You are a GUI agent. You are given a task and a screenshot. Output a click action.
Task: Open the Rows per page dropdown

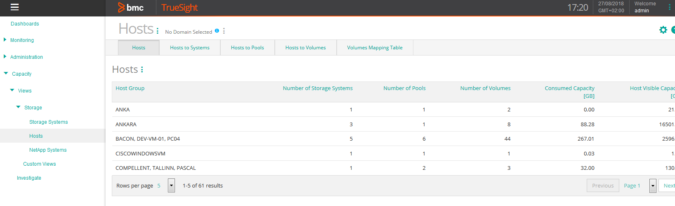pos(171,185)
